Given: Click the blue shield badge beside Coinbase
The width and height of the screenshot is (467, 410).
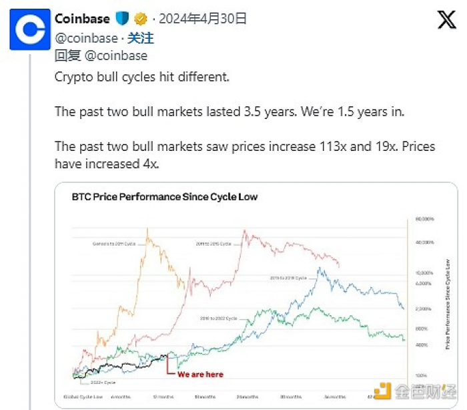Looking at the screenshot, I should tap(122, 19).
